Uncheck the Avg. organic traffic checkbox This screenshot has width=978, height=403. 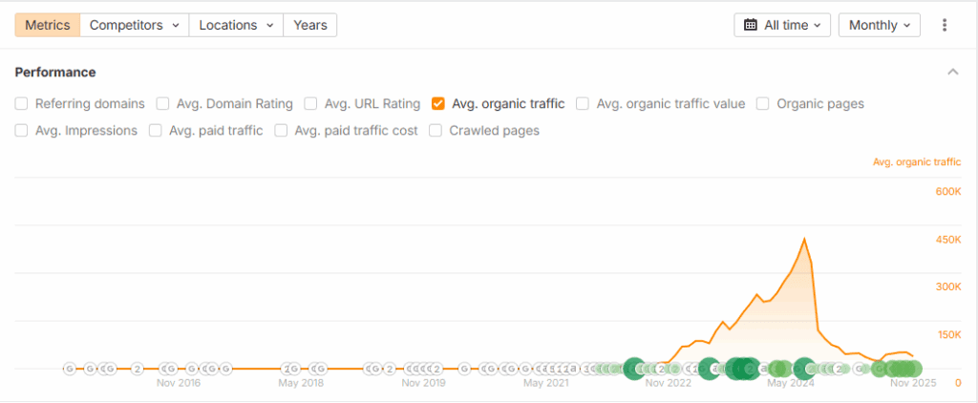(x=438, y=103)
